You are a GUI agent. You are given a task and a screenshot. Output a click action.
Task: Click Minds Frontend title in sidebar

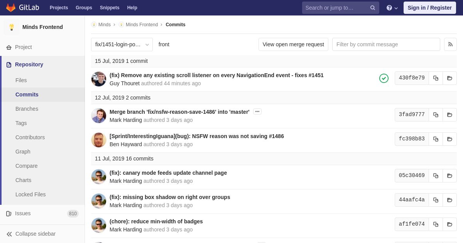point(42,27)
